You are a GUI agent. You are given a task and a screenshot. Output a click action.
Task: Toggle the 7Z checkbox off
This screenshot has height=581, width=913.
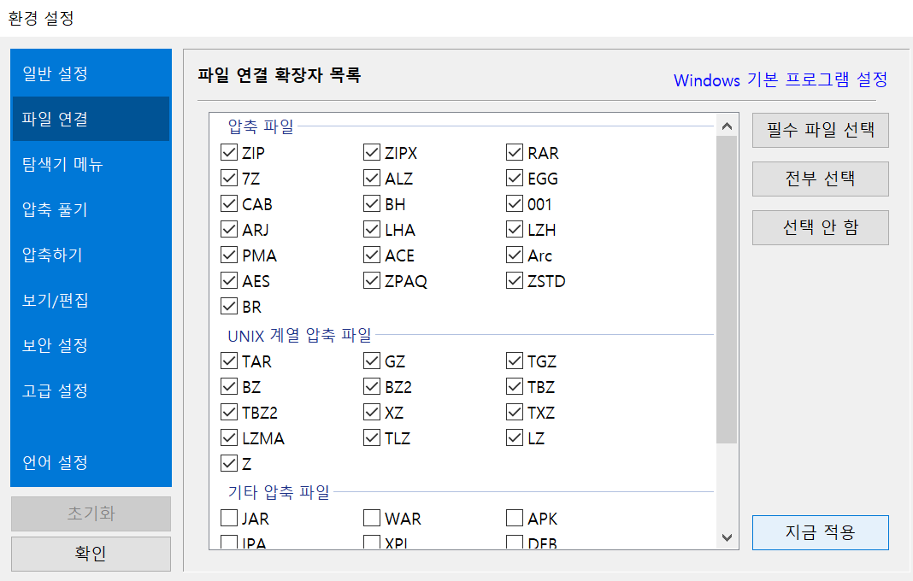[x=228, y=178]
